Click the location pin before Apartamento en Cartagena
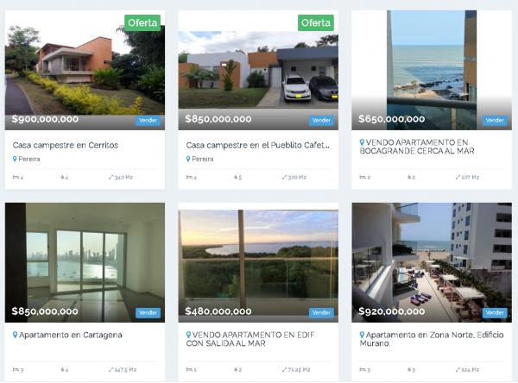518x383 pixels. (x=15, y=335)
